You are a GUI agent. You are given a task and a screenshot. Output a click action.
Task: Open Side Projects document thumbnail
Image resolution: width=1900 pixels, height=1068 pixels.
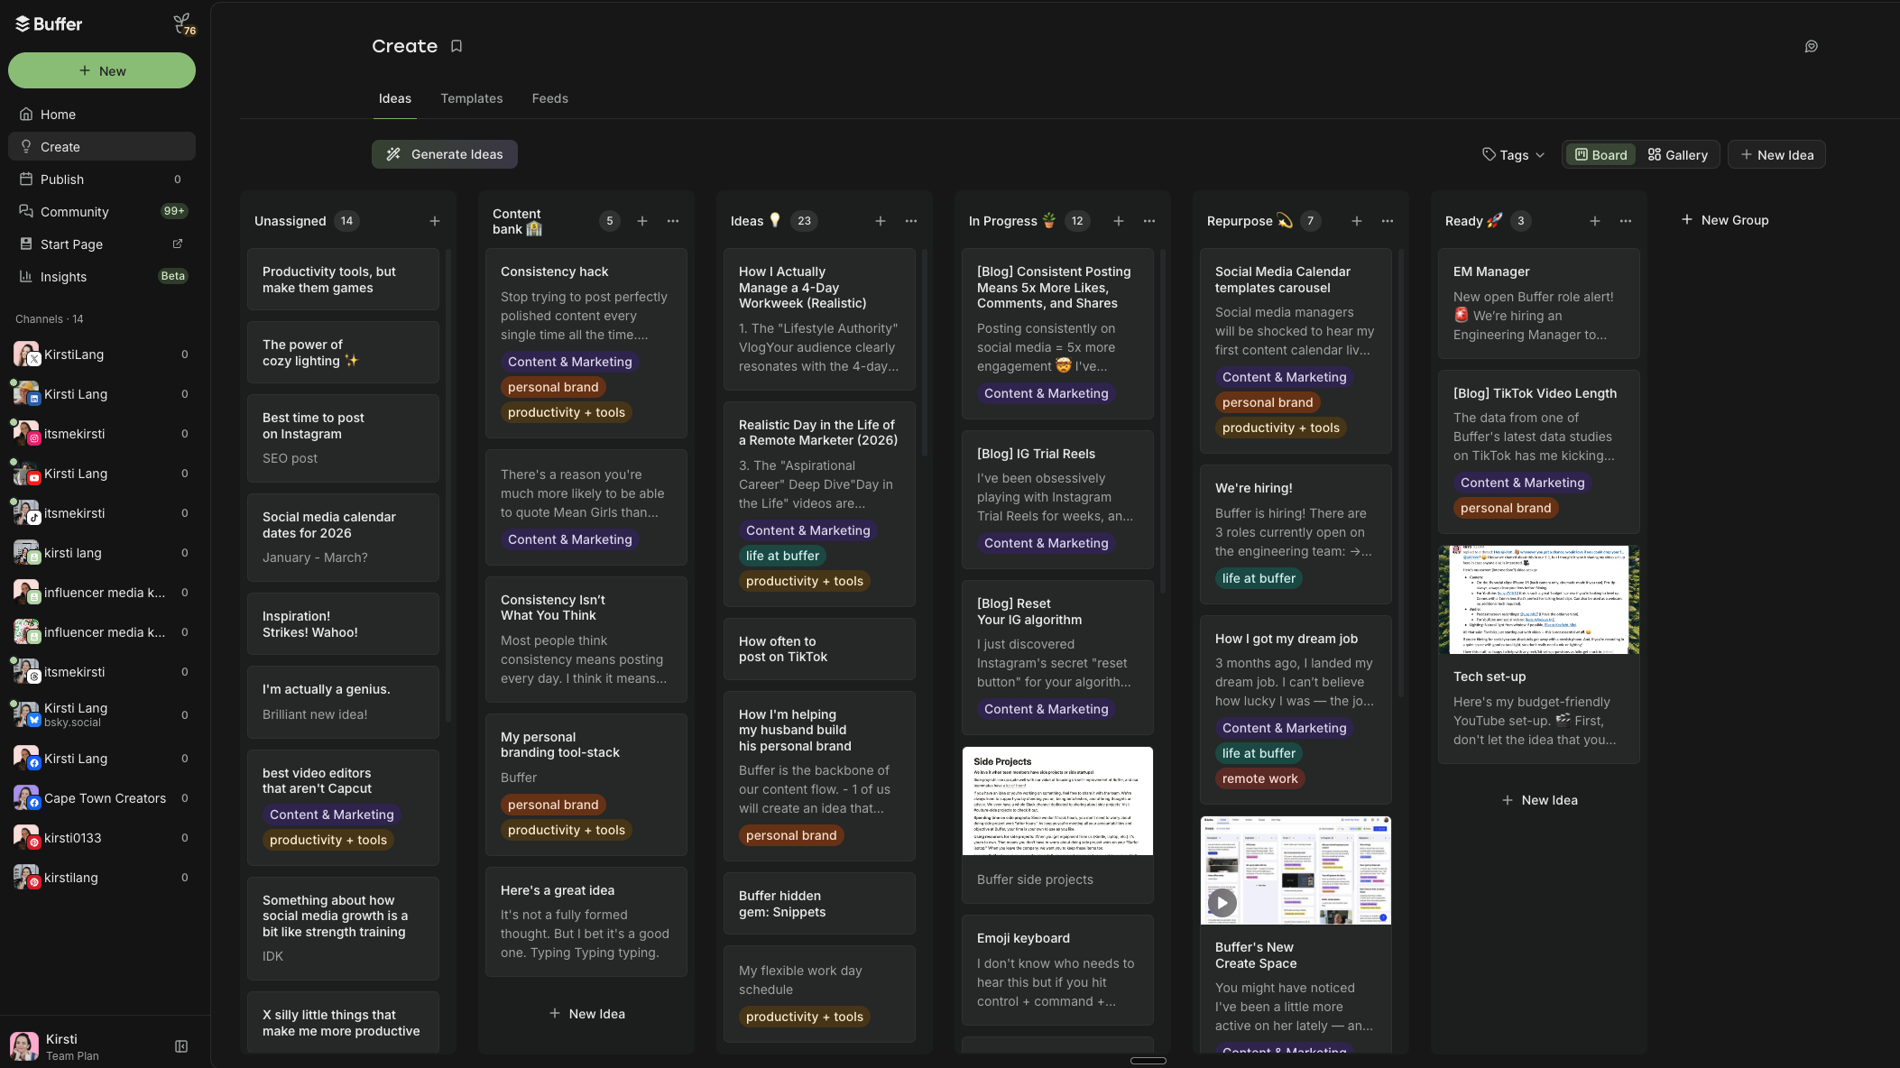point(1057,801)
